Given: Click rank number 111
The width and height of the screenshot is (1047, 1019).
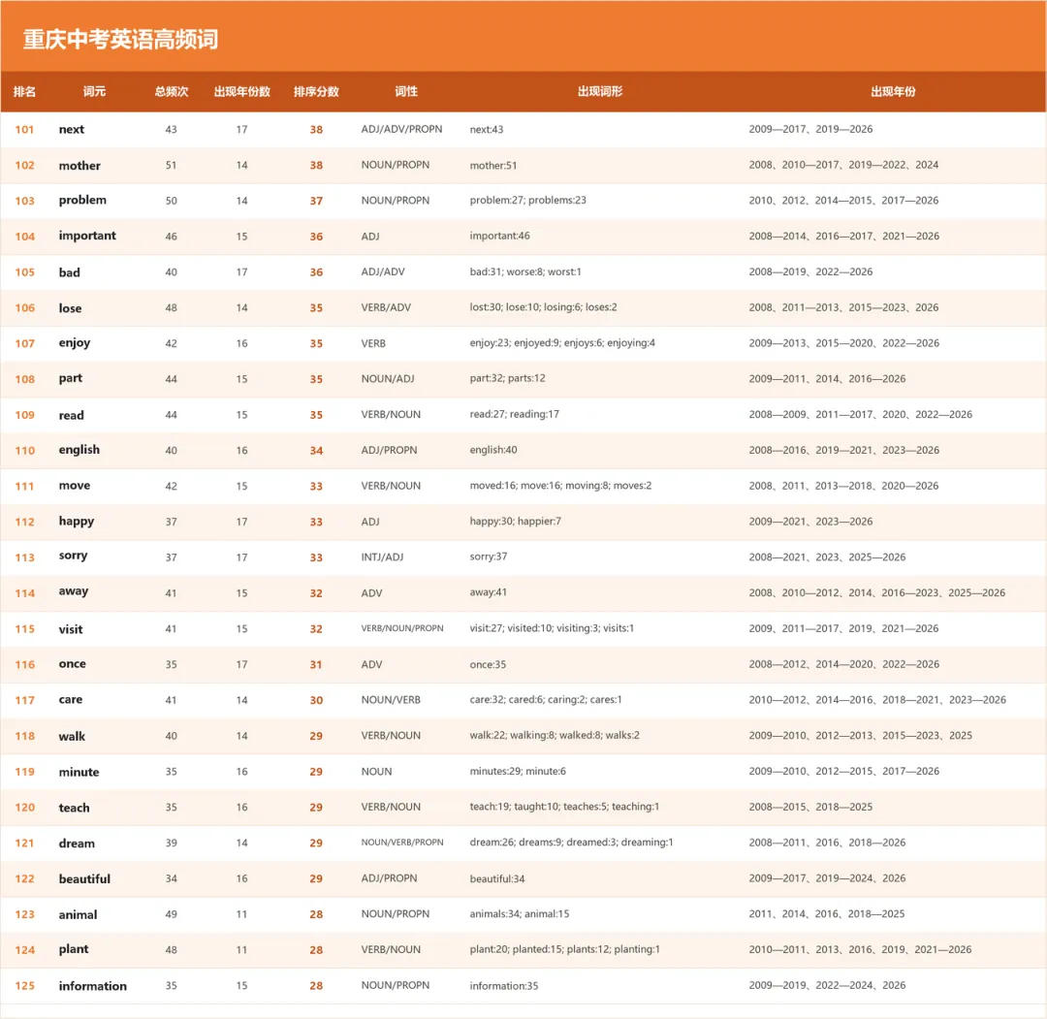Looking at the screenshot, I should pos(24,486).
